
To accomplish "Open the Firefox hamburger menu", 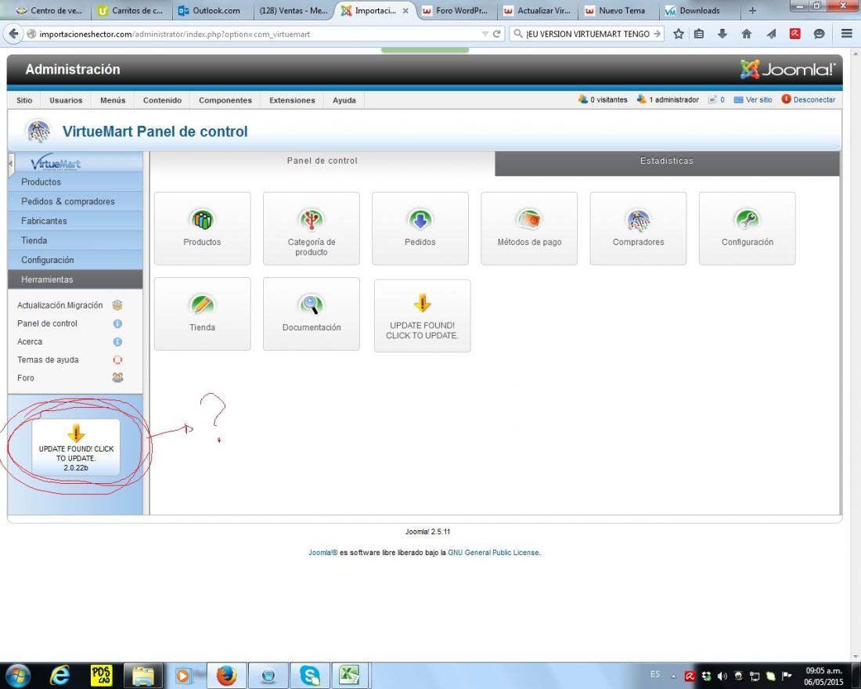I will [847, 34].
